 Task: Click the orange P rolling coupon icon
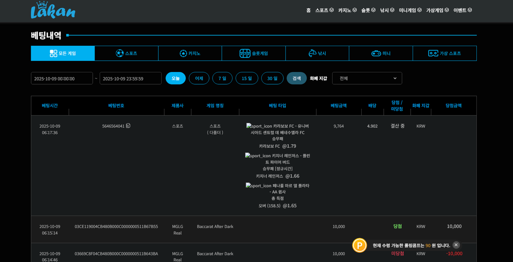[359, 245]
